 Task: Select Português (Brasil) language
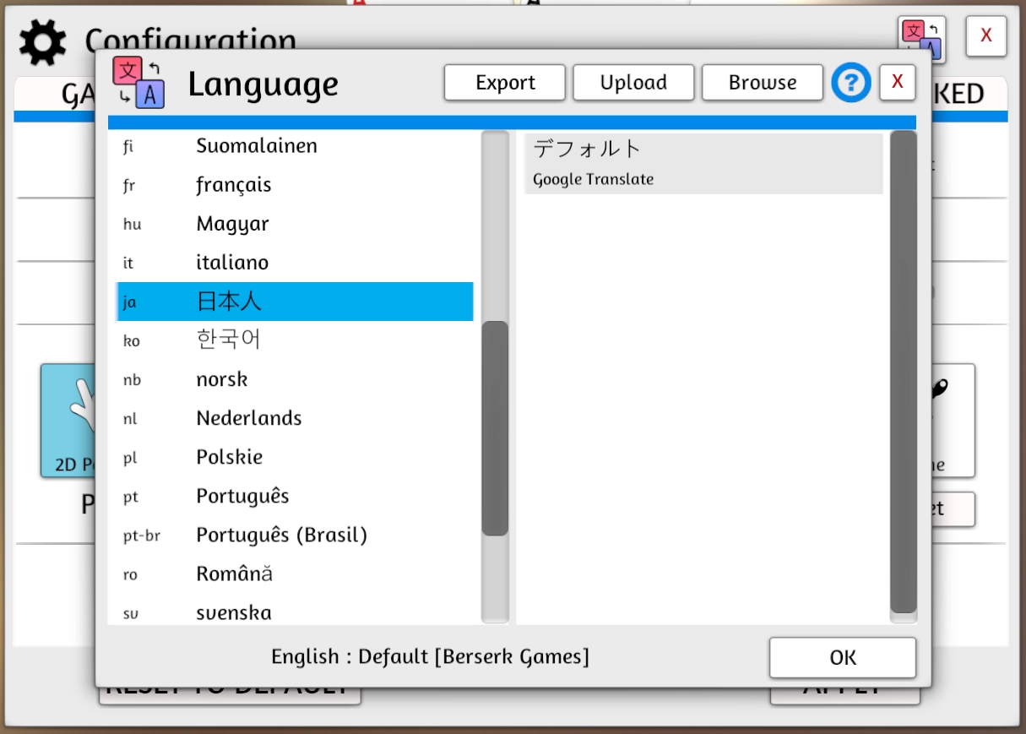click(x=281, y=535)
